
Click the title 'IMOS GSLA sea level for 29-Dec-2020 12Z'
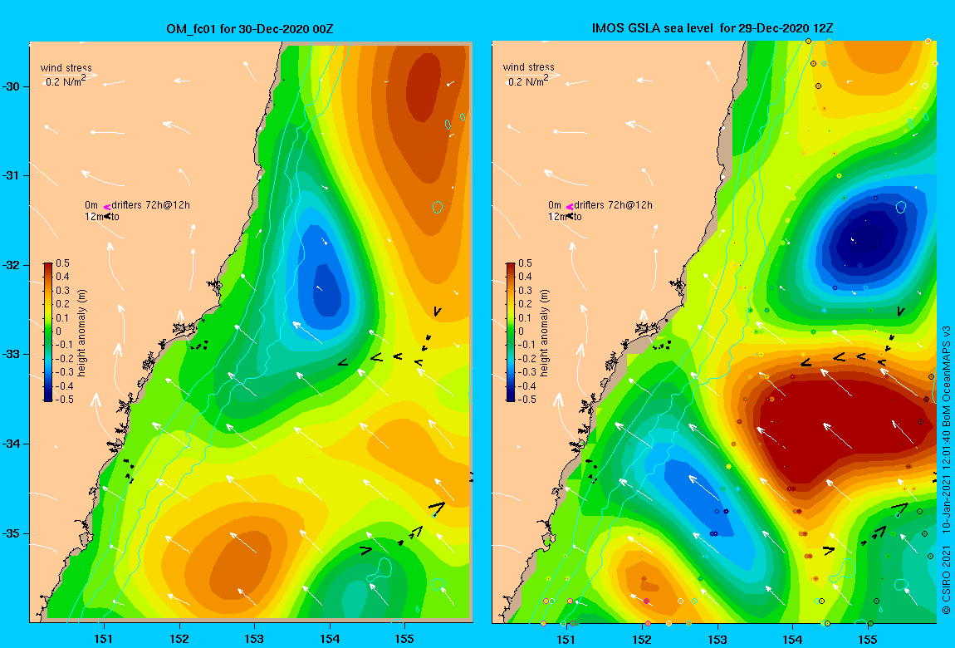[713, 28]
